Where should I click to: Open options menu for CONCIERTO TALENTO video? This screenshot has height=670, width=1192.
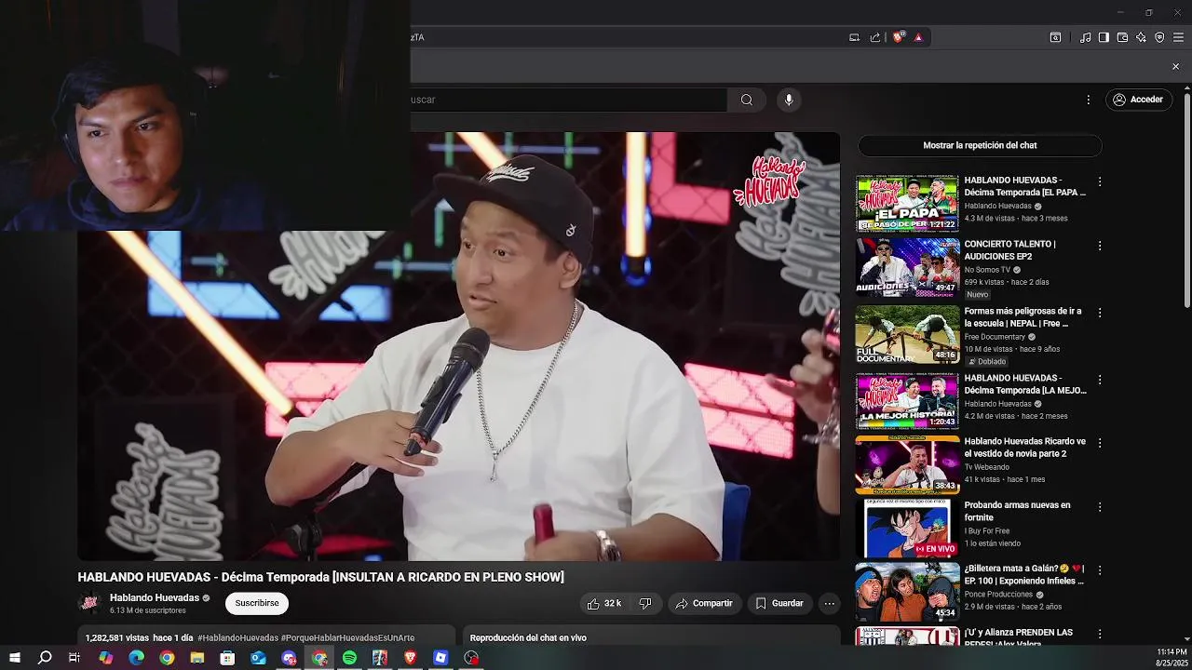1100,246
